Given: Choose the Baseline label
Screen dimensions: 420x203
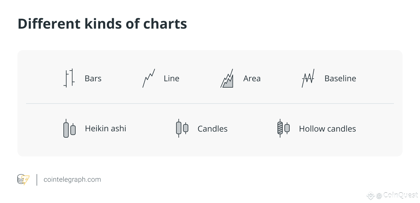Looking at the screenshot, I should click(x=340, y=78).
